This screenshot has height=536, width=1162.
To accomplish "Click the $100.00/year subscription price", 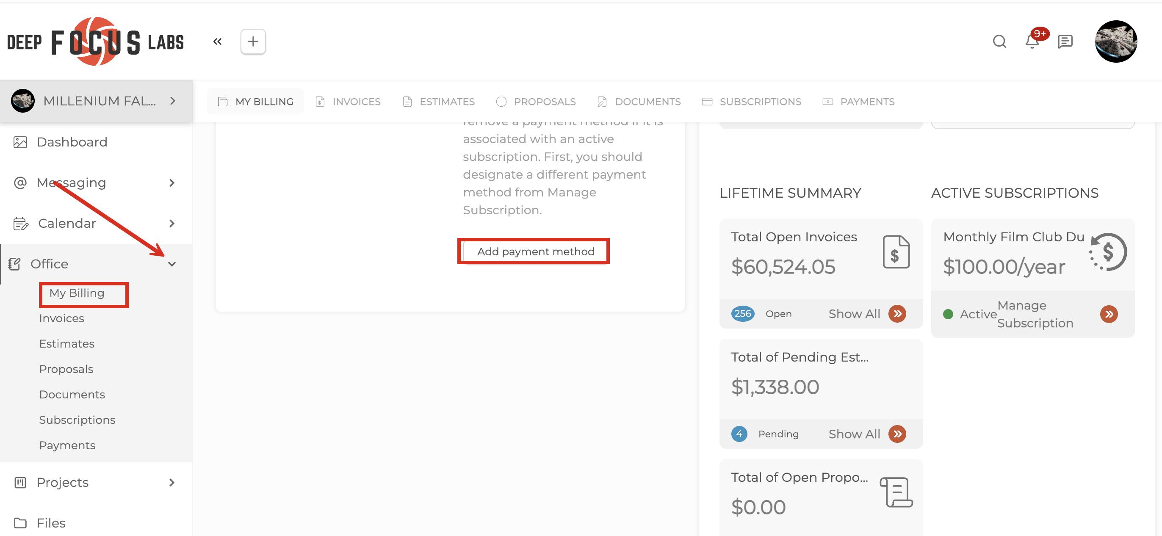I will [x=1004, y=267].
